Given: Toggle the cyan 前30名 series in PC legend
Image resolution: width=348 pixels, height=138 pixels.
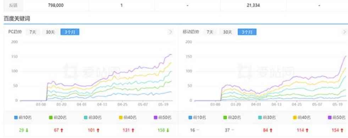Looking at the screenshot, I should click(93, 117).
